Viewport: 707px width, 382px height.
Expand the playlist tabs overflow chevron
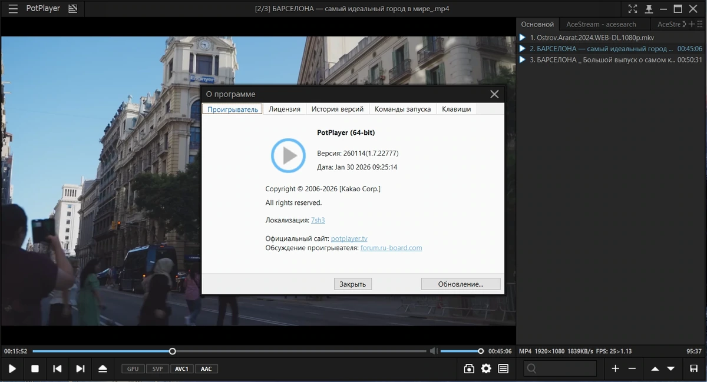click(x=684, y=24)
